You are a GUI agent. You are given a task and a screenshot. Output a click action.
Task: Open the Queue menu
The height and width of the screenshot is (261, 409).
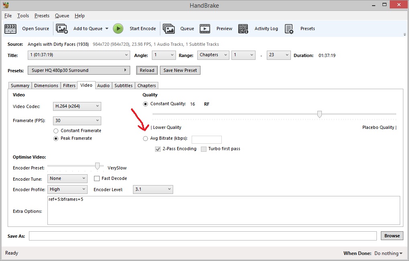tap(62, 16)
